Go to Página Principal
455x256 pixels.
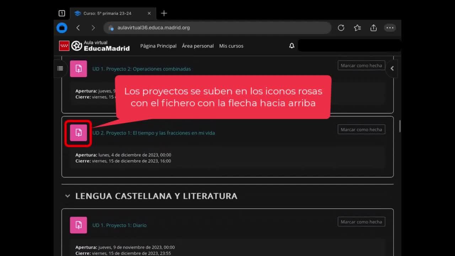point(158,46)
